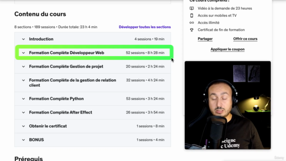Click 'Accès illimité' text
This screenshot has height=161, width=286.
(x=209, y=23)
